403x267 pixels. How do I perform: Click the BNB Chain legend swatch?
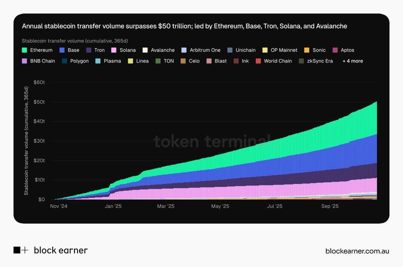[x=25, y=61]
